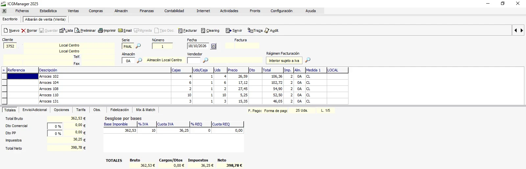Open the Fronts menu
This screenshot has width=526, height=169.
click(255, 11)
